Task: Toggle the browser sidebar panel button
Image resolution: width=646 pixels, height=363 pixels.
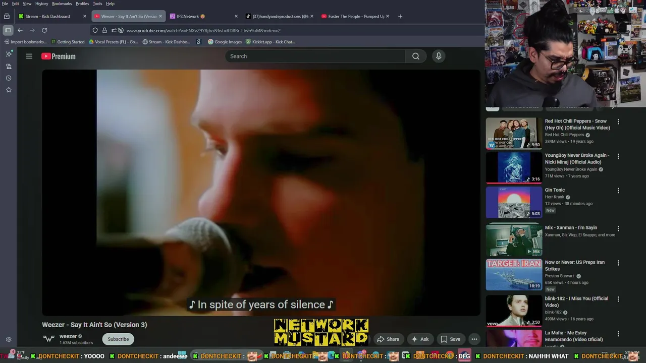Action: pos(8,30)
